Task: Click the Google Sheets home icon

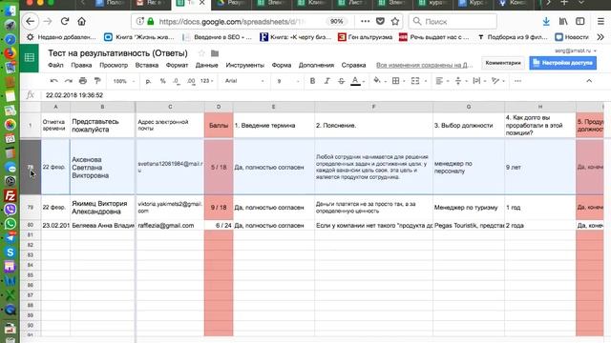Action: (30, 58)
